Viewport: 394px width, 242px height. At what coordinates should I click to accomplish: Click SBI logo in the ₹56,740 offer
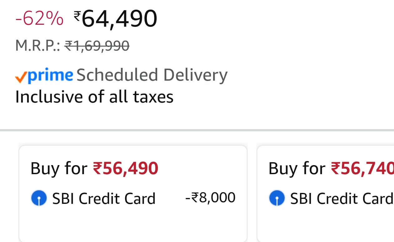coord(277,199)
